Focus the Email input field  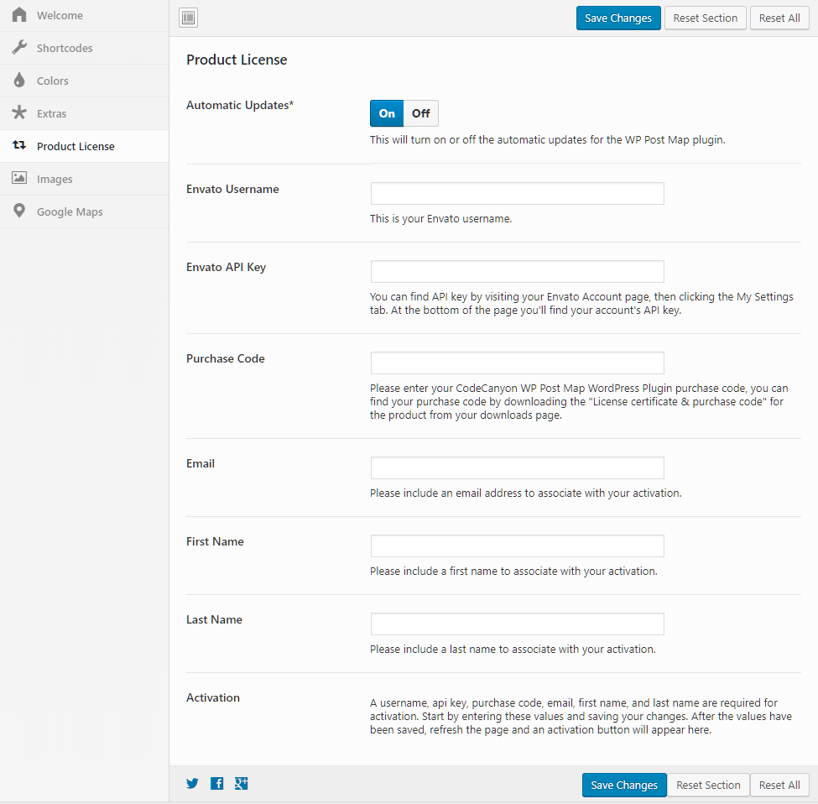pyautogui.click(x=517, y=468)
